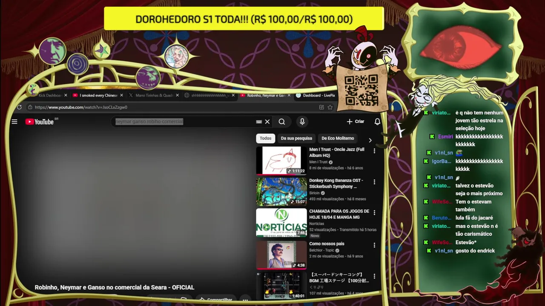This screenshot has height=306, width=545.
Task: Click the Criar create button
Action: (356, 122)
